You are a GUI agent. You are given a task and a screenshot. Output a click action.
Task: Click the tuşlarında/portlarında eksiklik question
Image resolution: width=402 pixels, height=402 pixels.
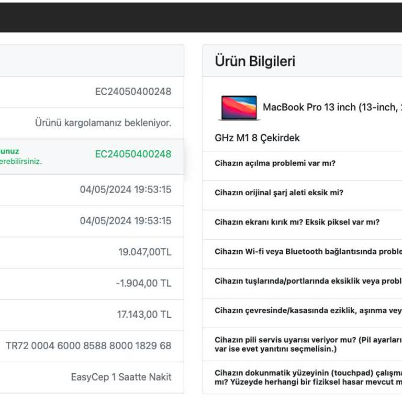(308, 281)
